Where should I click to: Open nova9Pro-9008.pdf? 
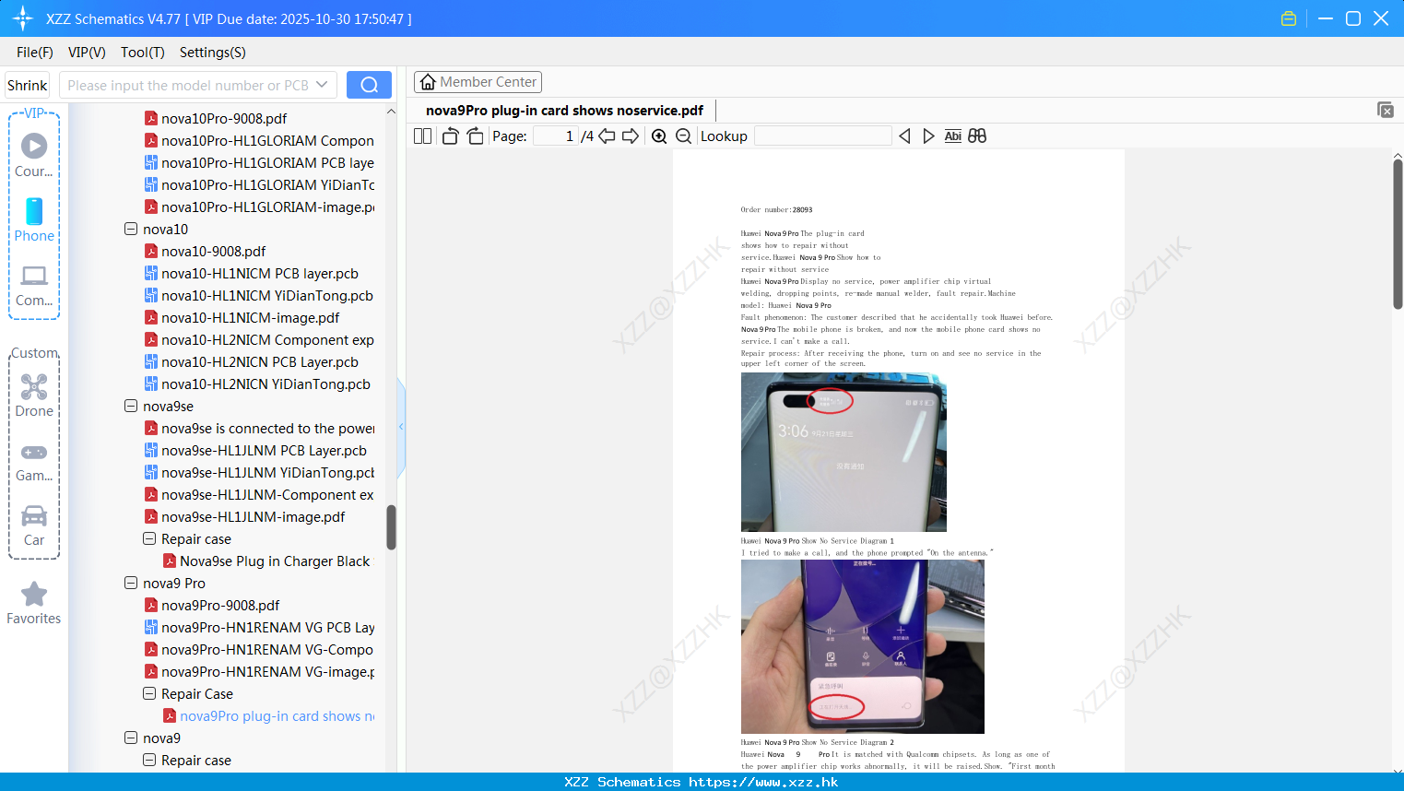(x=212, y=606)
